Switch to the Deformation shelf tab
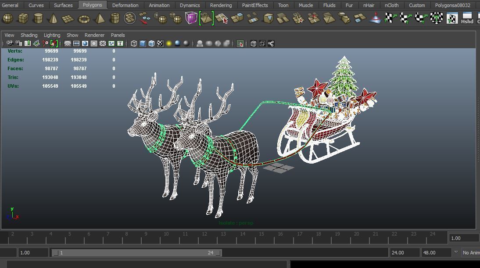 click(125, 5)
